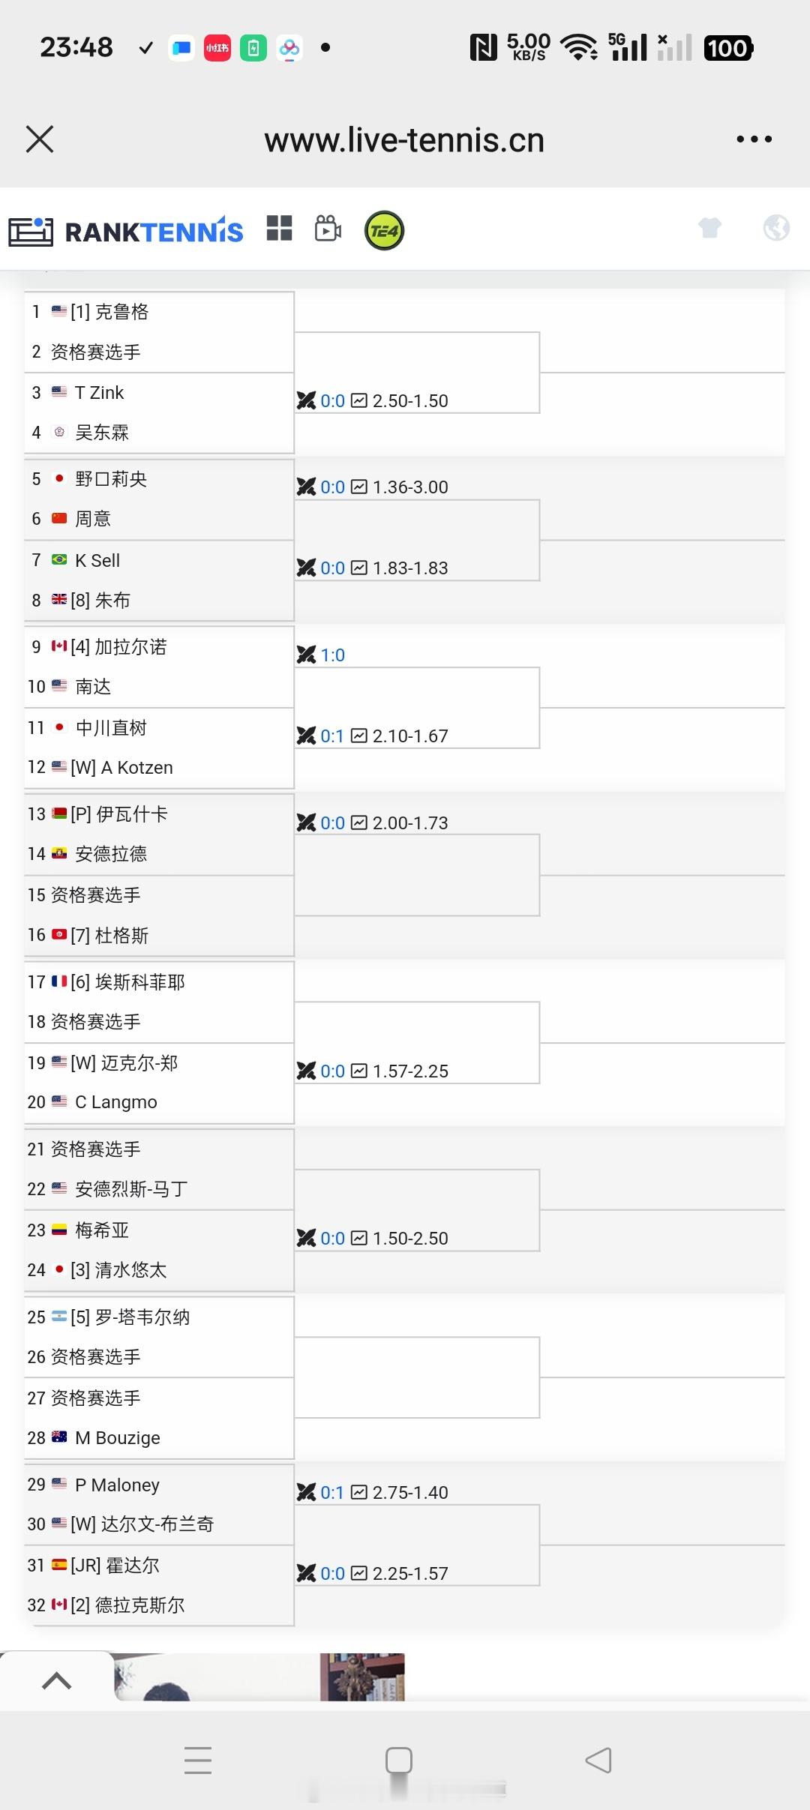Open the three-dot browser menu
The height and width of the screenshot is (1810, 810).
[x=754, y=139]
